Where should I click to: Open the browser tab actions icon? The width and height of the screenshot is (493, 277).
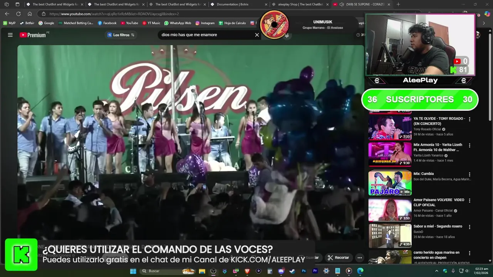click(x=17, y=4)
